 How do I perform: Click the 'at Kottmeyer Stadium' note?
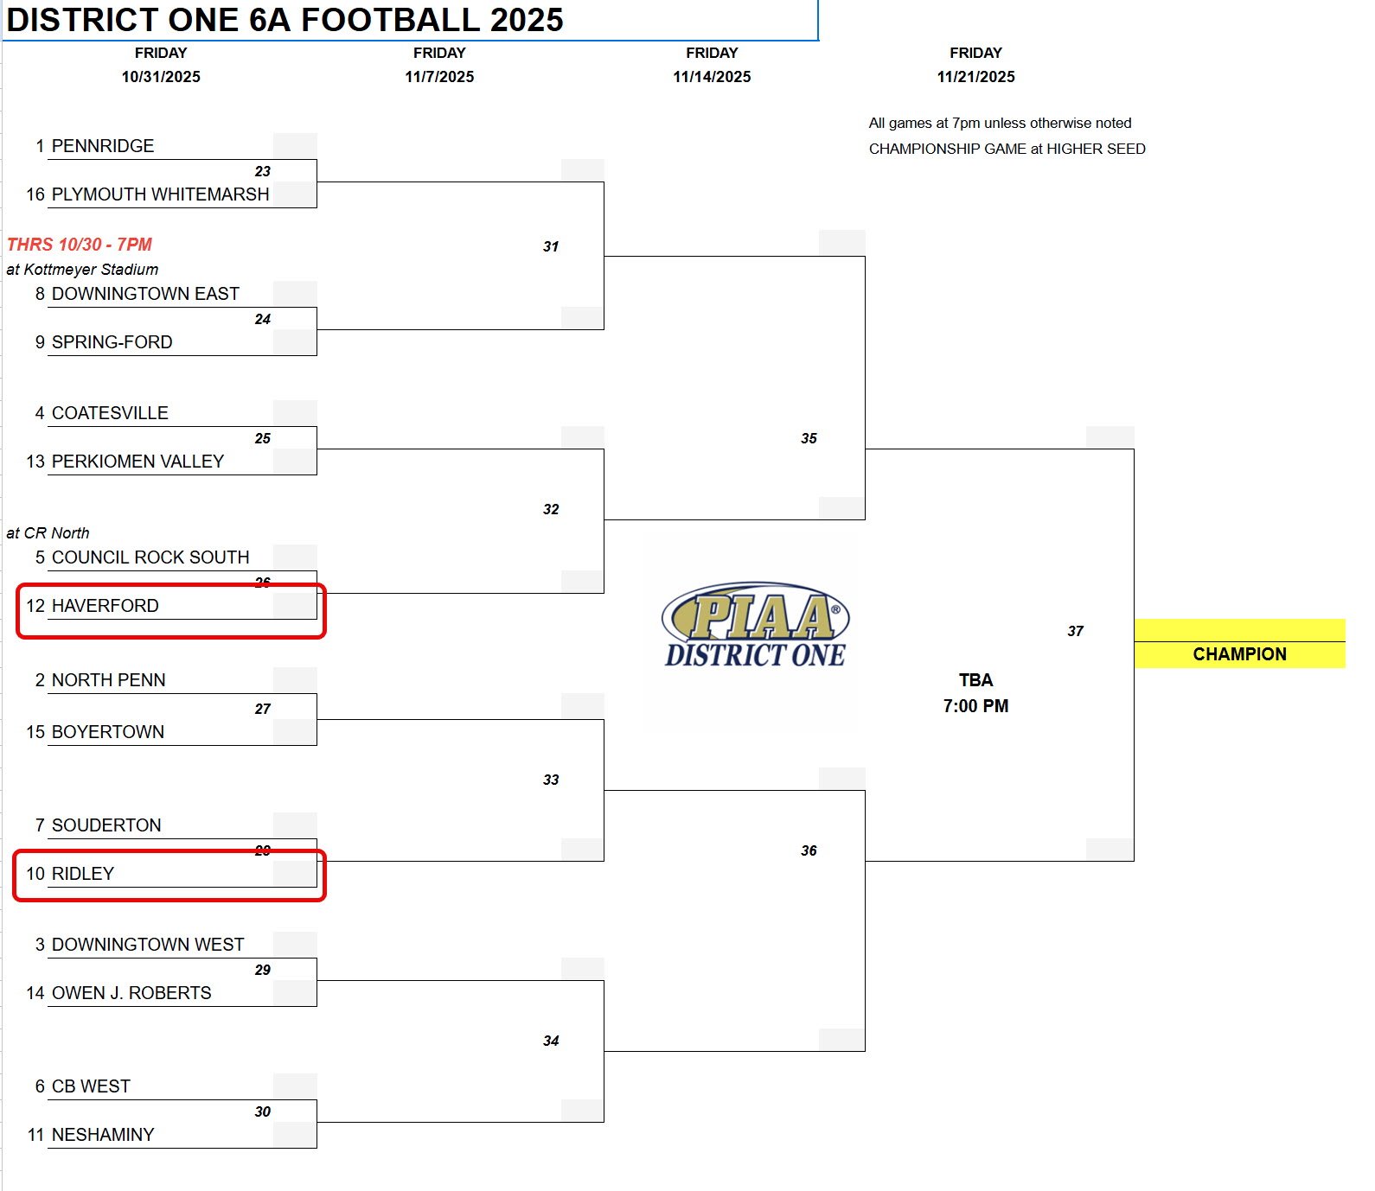[83, 270]
